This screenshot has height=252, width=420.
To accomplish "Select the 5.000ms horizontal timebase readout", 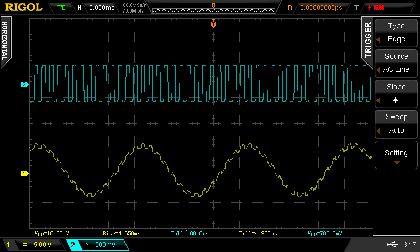I will point(102,8).
